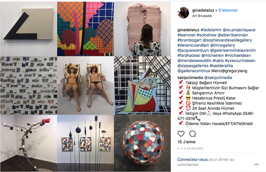The image size is (266, 172).
Task: Open the Art Brussels location link
Action: (202, 16)
